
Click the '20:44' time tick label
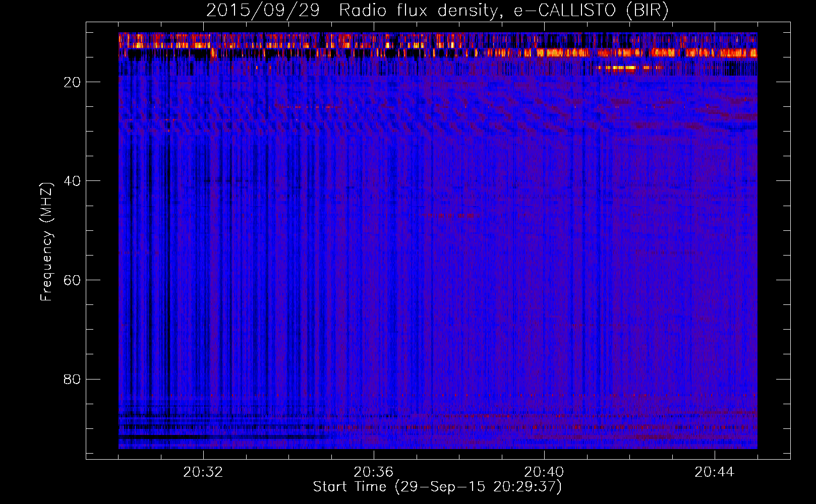pyautogui.click(x=715, y=472)
